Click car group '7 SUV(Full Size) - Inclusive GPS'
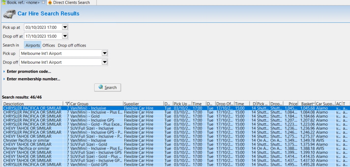 pos(94,153)
